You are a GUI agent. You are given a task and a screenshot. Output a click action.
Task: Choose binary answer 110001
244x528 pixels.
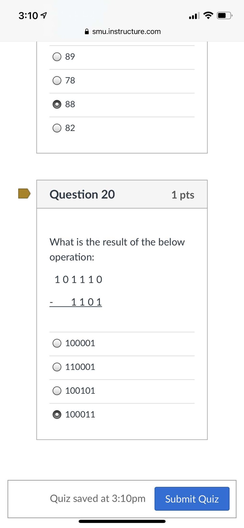[57, 367]
